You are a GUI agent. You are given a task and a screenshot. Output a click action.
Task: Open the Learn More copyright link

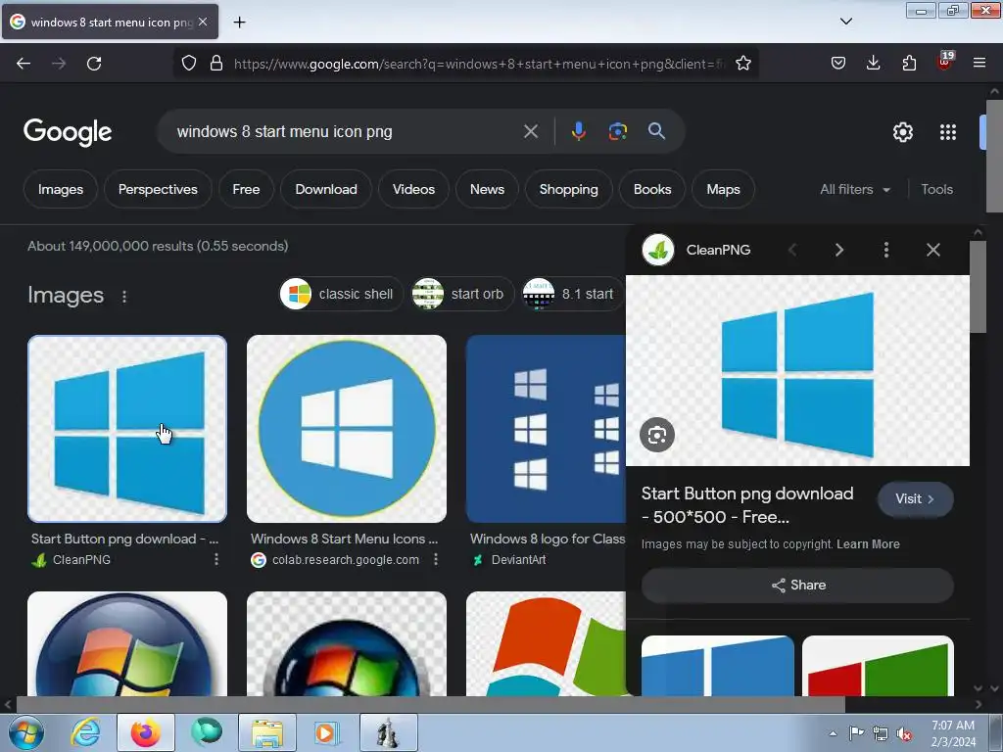pyautogui.click(x=868, y=544)
